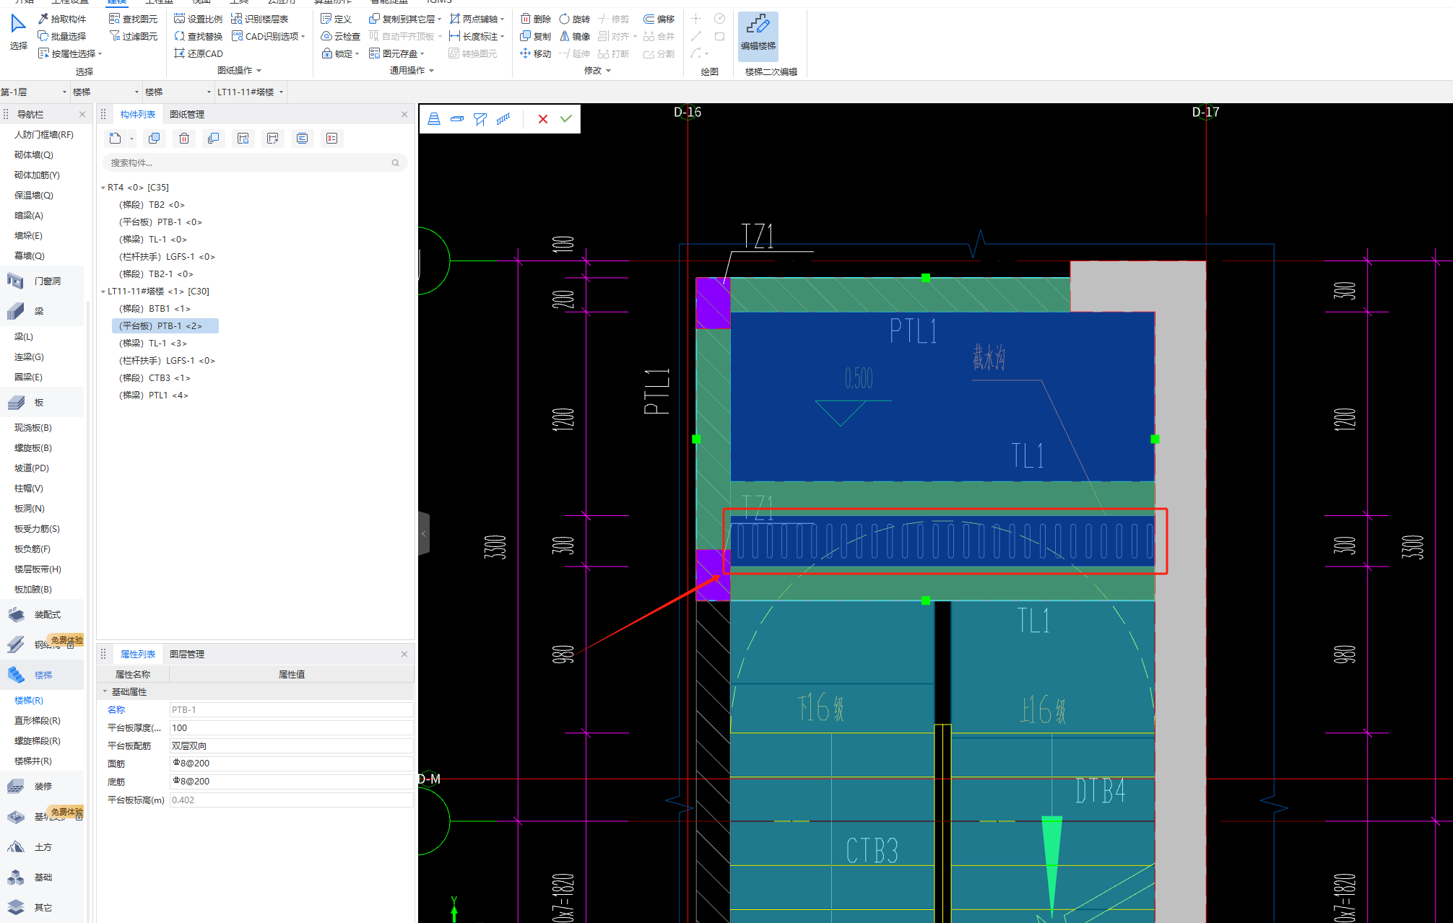The image size is (1453, 923).
Task: Select (梯段) BTB1 <1> in tree
Action: (155, 309)
